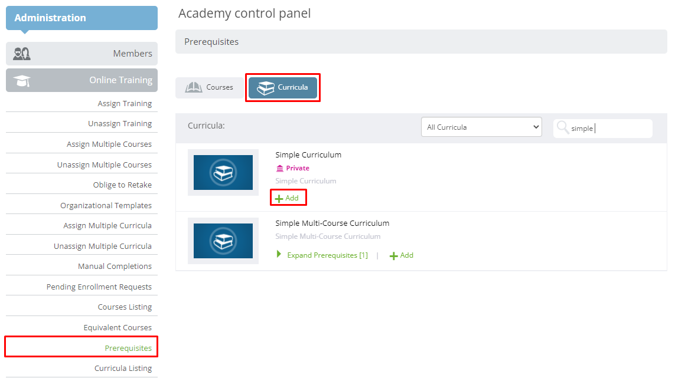Click the stacked books Curricula icon
675x378 pixels.
pos(266,88)
